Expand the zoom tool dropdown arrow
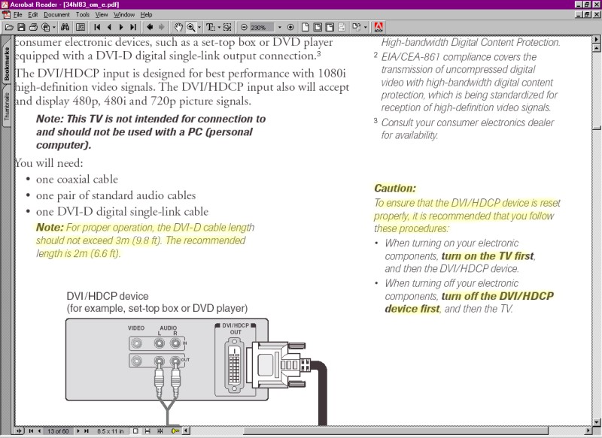602x438 pixels. coord(199,27)
